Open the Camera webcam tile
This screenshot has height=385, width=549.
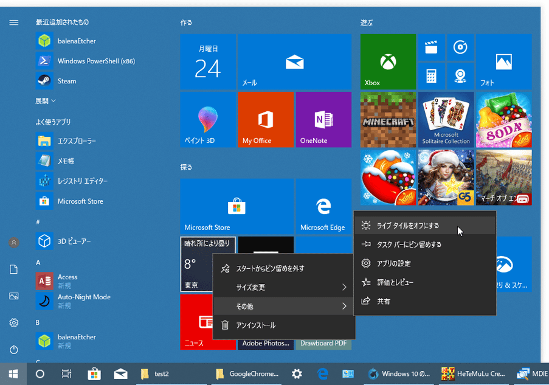(x=460, y=76)
